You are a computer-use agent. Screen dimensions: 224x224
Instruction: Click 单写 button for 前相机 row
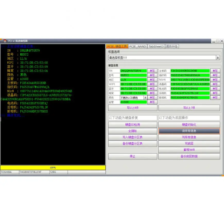click(x=215, y=98)
